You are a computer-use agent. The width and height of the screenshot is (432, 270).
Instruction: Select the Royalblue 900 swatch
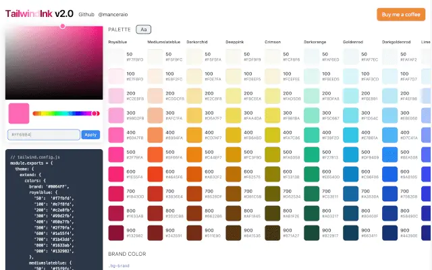point(116,233)
